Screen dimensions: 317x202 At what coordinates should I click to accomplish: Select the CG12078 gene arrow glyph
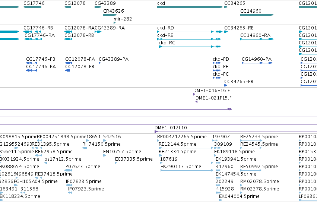[68, 7]
